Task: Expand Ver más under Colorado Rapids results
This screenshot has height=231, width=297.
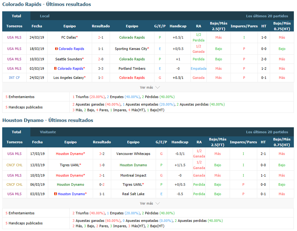Action: (150, 87)
